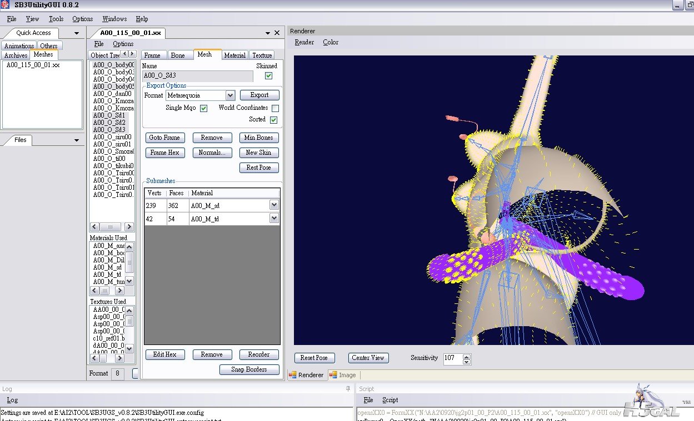
Task: Decrease the Sensitivity value with down arrow
Action: click(x=466, y=361)
